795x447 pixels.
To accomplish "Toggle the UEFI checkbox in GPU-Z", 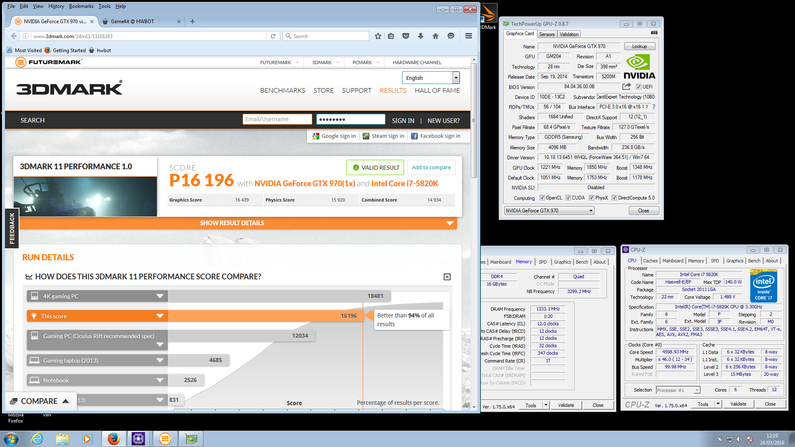I will (639, 87).
